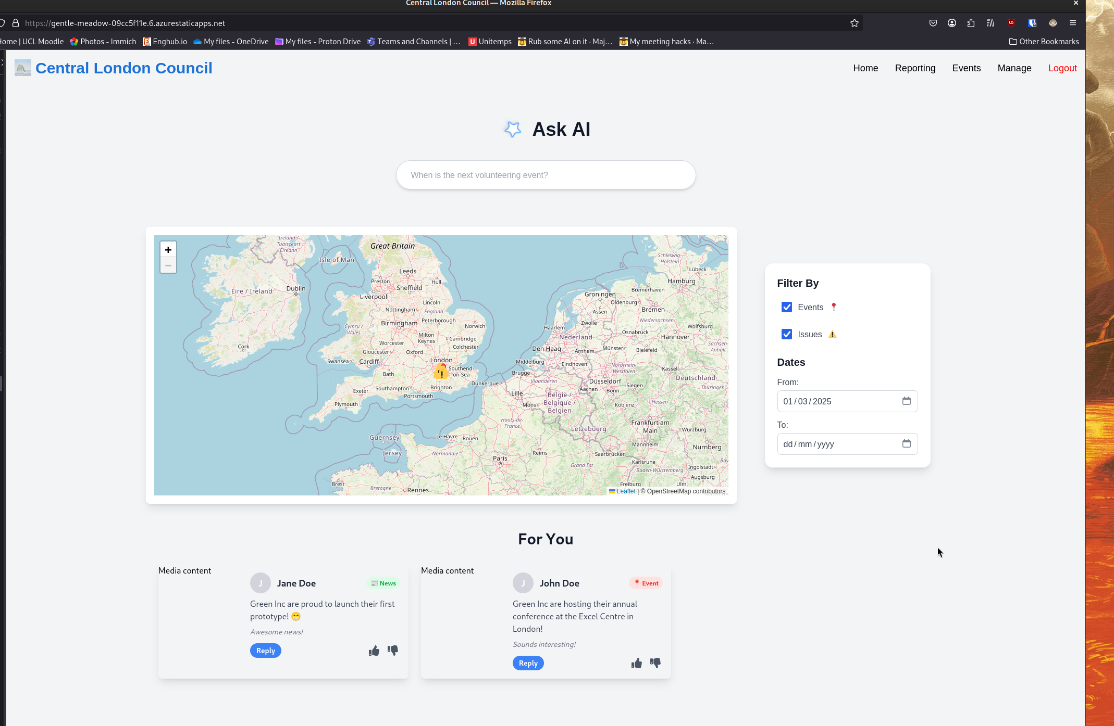Open the Firefox hamburger menu
This screenshot has width=1114, height=726.
(x=1073, y=23)
